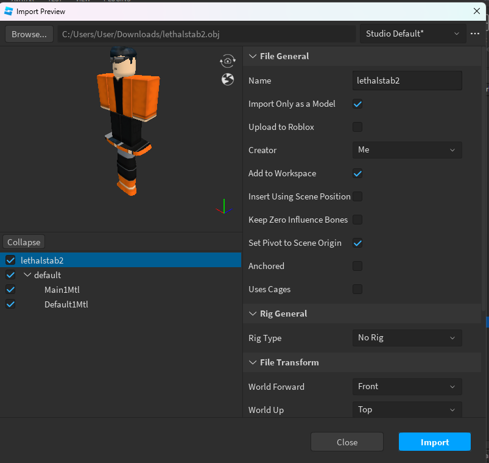Open the PLUGINS menu

tap(118, 1)
